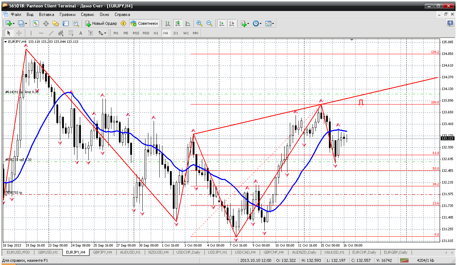The height and width of the screenshot is (265, 457).
Task: Switch chart to bar chart mode
Action: pos(168,23)
